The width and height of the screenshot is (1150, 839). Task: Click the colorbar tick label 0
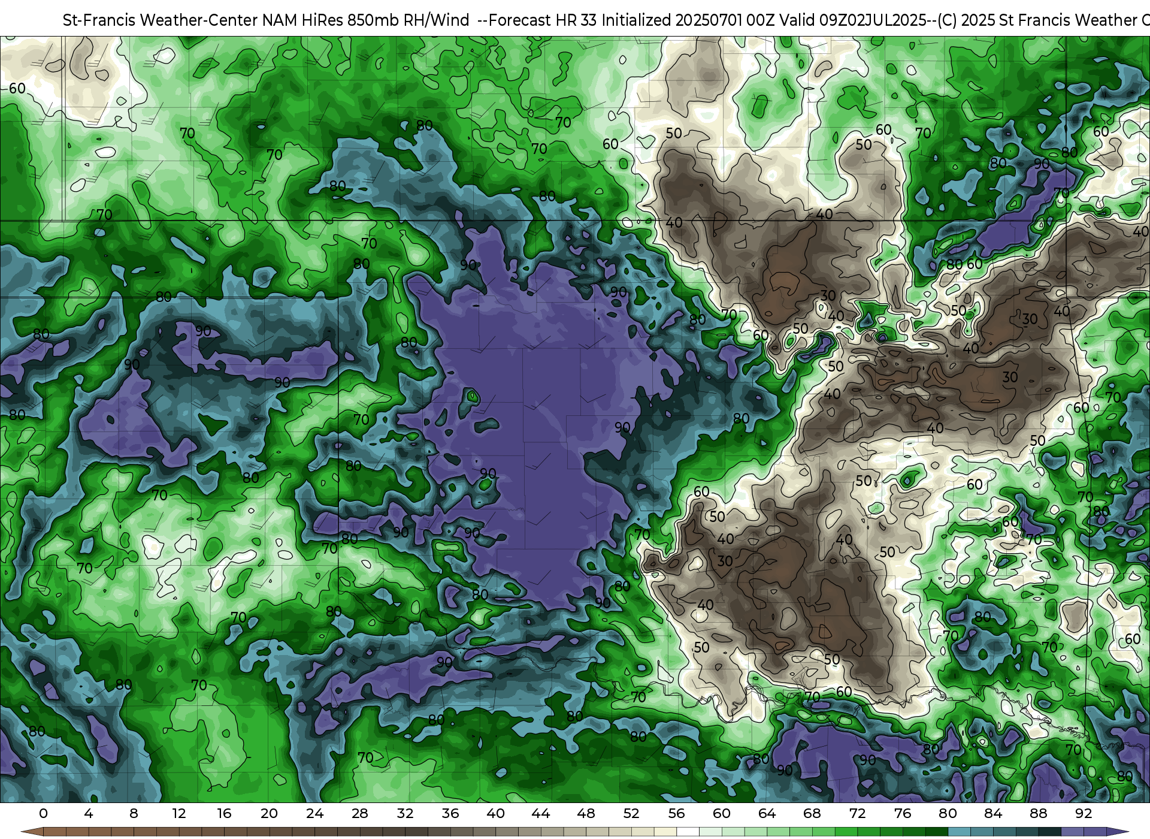click(43, 813)
